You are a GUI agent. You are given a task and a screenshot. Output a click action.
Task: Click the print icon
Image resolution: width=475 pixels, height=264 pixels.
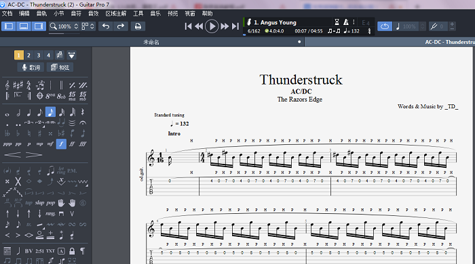pos(138,26)
